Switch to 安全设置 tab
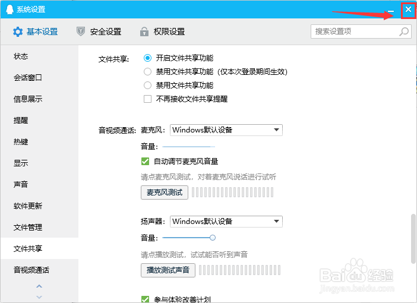 (x=99, y=31)
